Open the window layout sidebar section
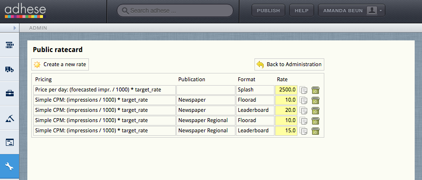This screenshot has height=180, width=422. point(10,143)
